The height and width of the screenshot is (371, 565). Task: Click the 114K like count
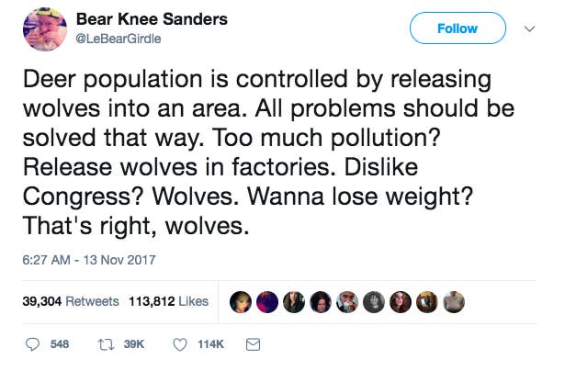(210, 344)
